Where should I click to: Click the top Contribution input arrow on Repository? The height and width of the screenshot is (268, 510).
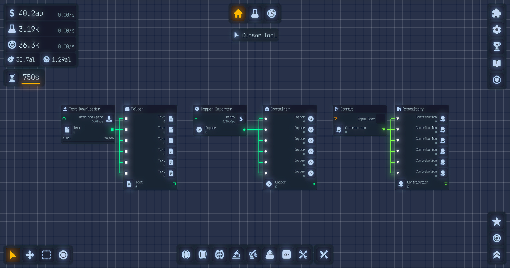point(397,119)
